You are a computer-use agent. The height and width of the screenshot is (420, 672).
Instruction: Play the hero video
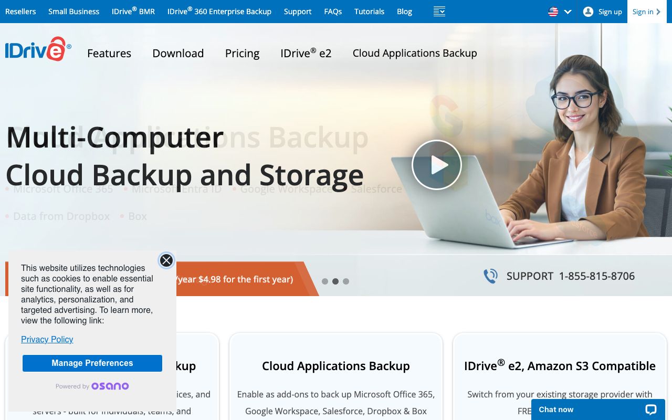click(x=436, y=165)
